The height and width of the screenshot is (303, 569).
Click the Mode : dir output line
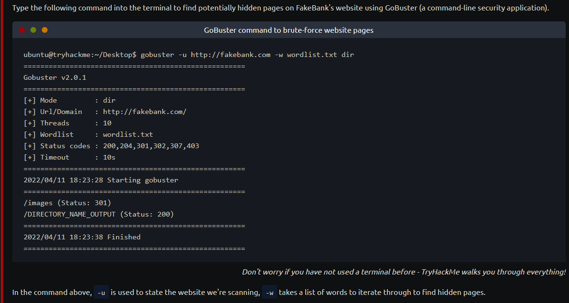[x=70, y=100]
